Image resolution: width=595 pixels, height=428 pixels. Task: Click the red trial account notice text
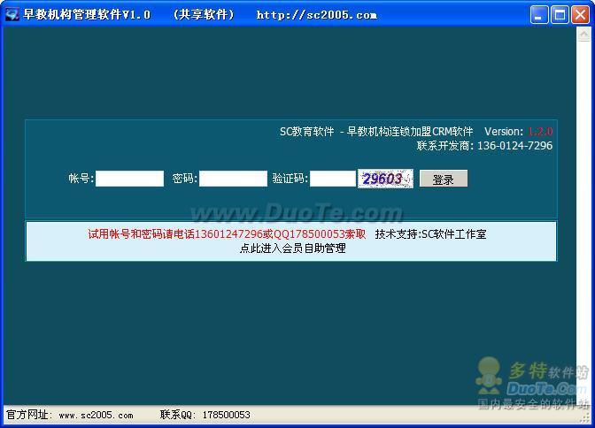[227, 234]
